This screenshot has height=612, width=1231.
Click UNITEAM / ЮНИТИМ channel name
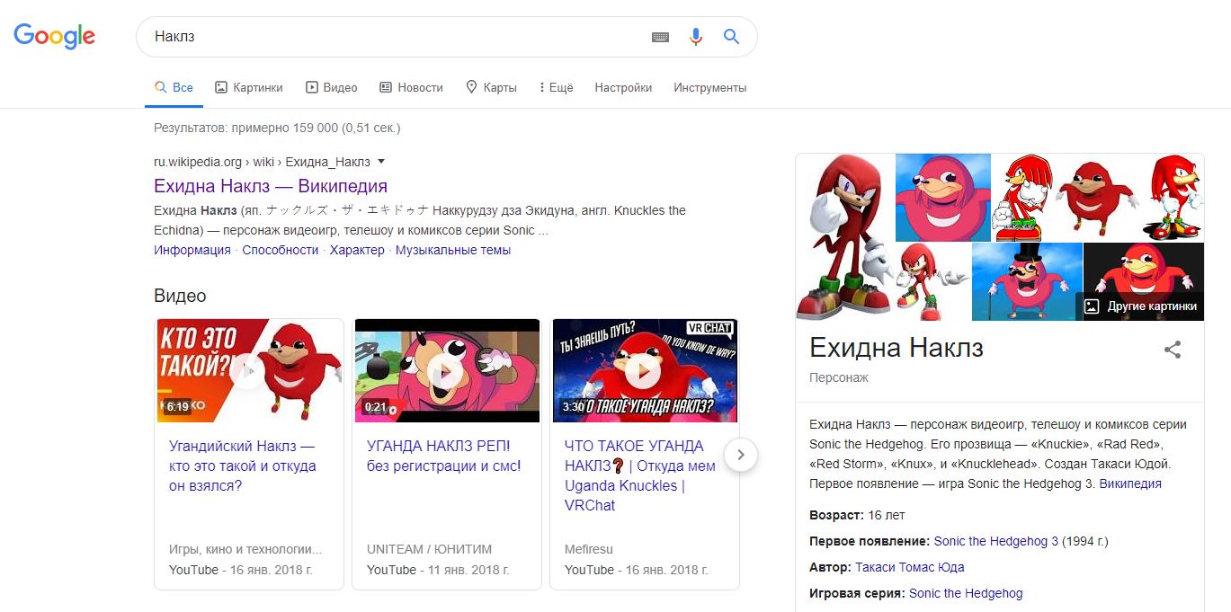tap(430, 549)
